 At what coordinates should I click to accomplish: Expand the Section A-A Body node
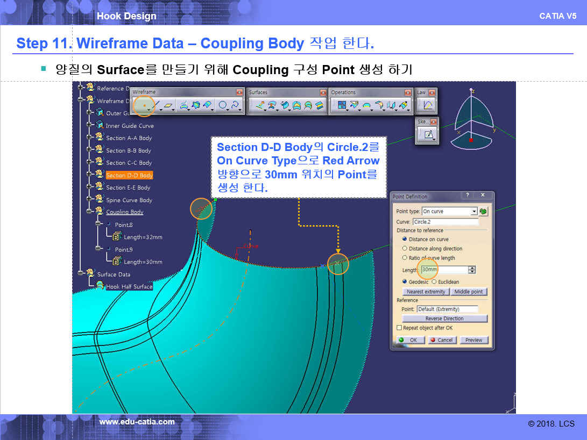point(89,138)
